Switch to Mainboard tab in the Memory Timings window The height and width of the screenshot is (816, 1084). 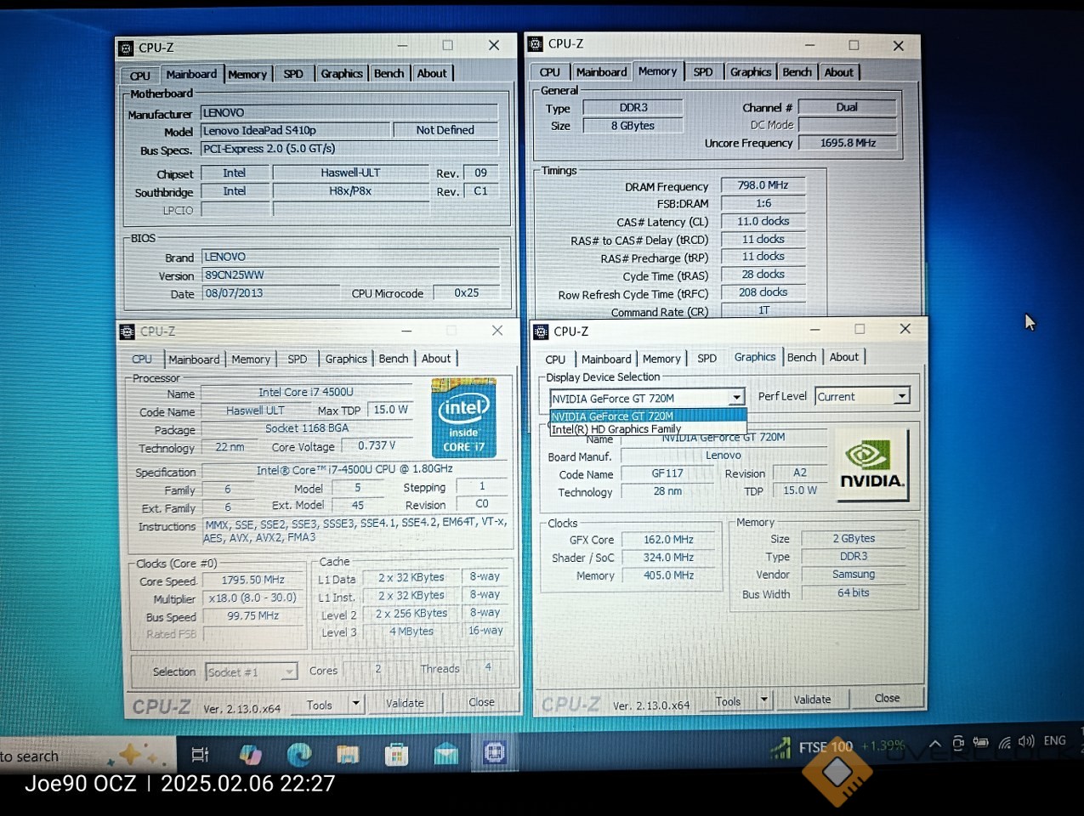(x=601, y=72)
